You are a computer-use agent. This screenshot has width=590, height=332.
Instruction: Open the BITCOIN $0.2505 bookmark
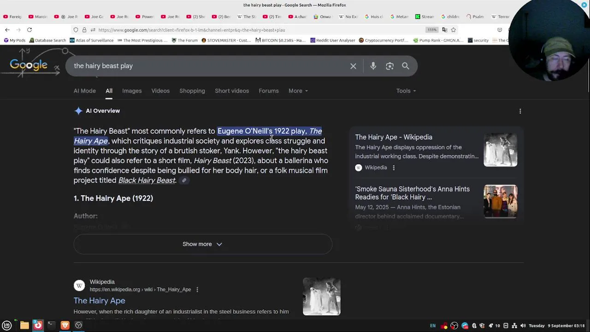point(280,41)
